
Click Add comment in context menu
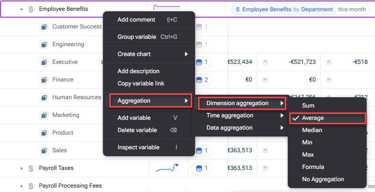pyautogui.click(x=149, y=20)
